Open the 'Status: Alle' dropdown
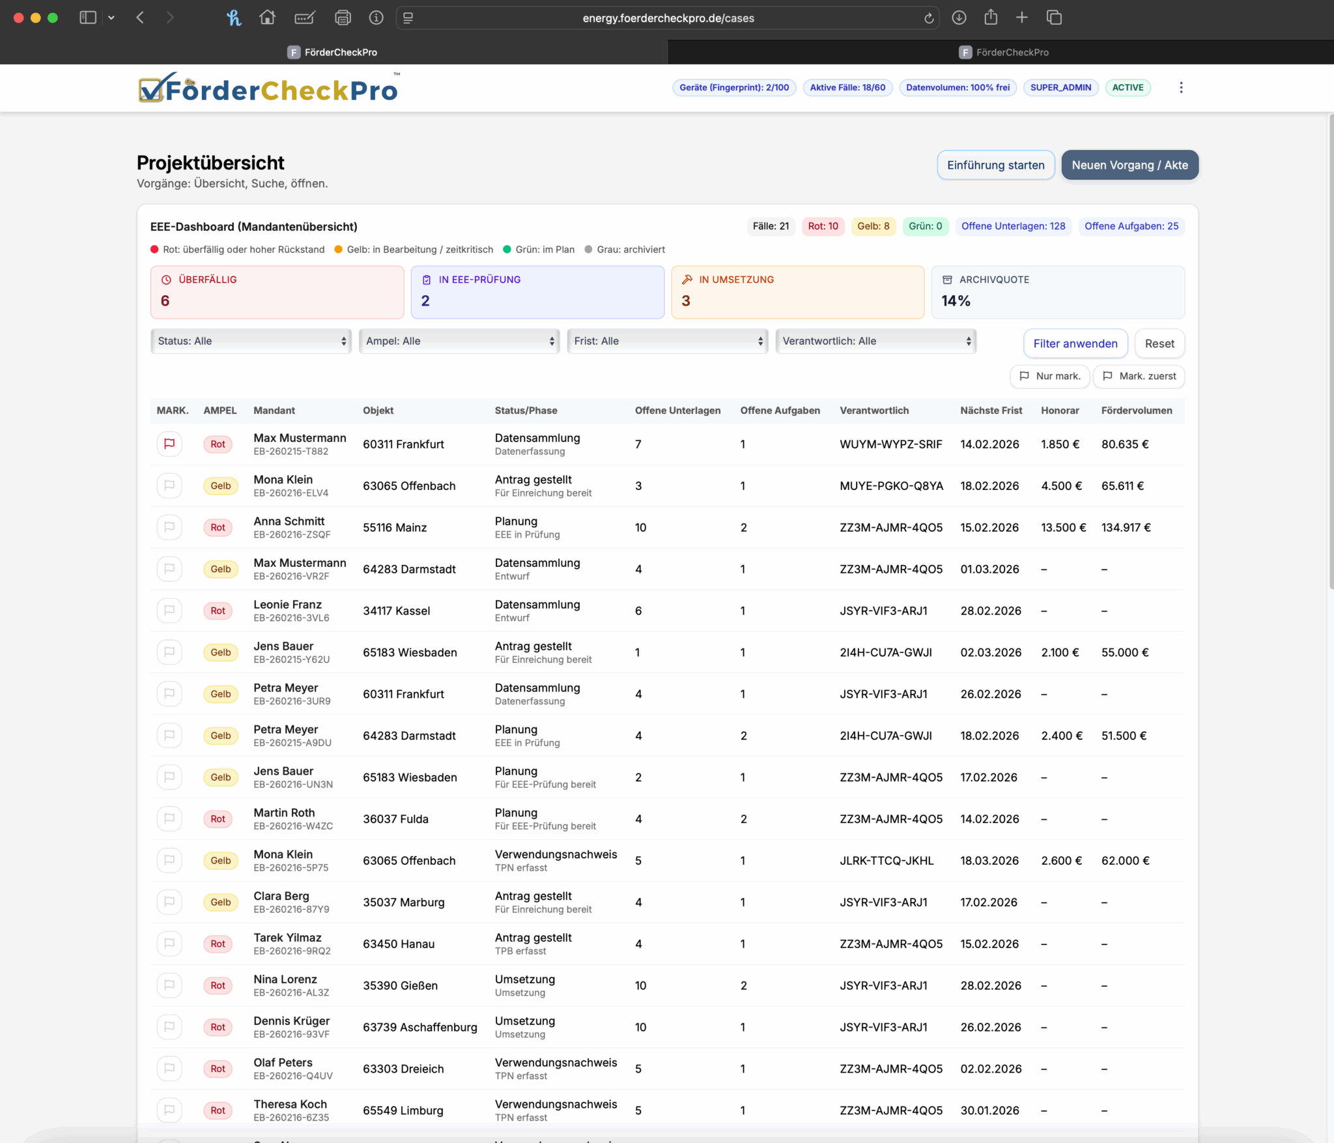This screenshot has height=1143, width=1334. (251, 341)
